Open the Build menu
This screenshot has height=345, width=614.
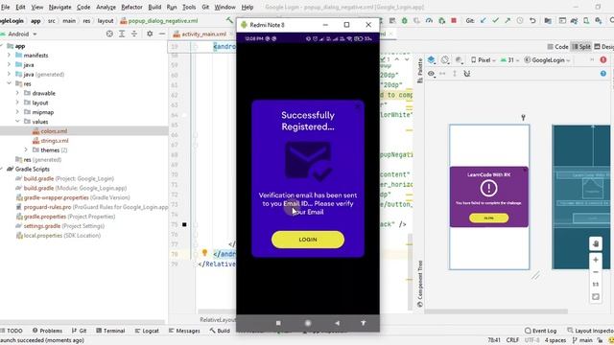(x=154, y=7)
